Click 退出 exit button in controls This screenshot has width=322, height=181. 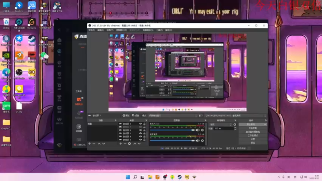pos(253,143)
